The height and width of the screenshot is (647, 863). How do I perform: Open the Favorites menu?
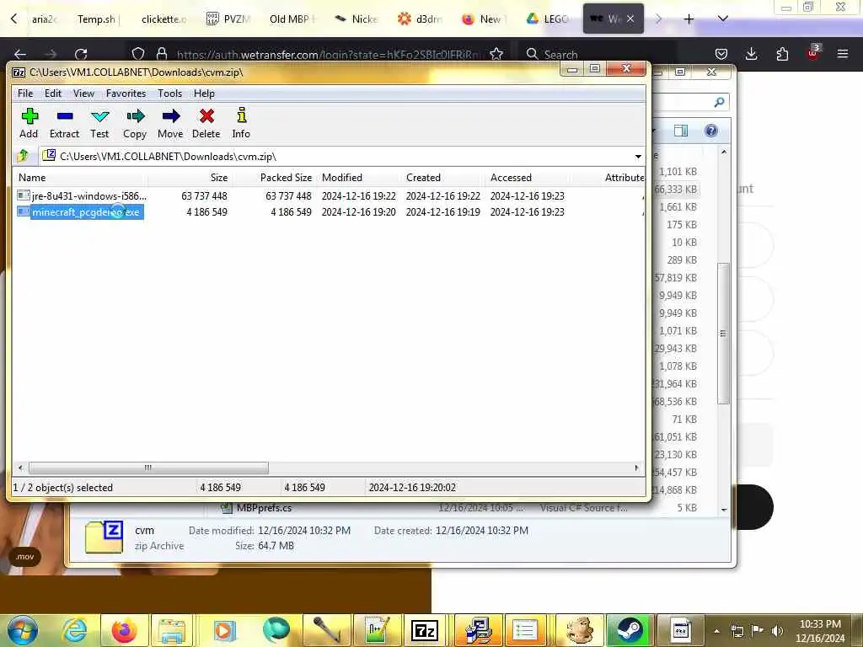coord(126,94)
